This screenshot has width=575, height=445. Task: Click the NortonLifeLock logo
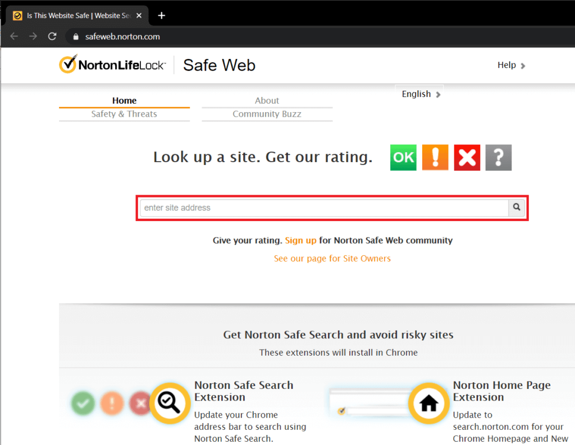pyautogui.click(x=112, y=65)
